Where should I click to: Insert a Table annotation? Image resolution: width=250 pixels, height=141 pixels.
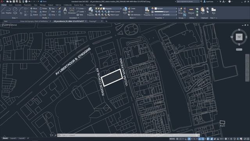[x=80, y=15]
